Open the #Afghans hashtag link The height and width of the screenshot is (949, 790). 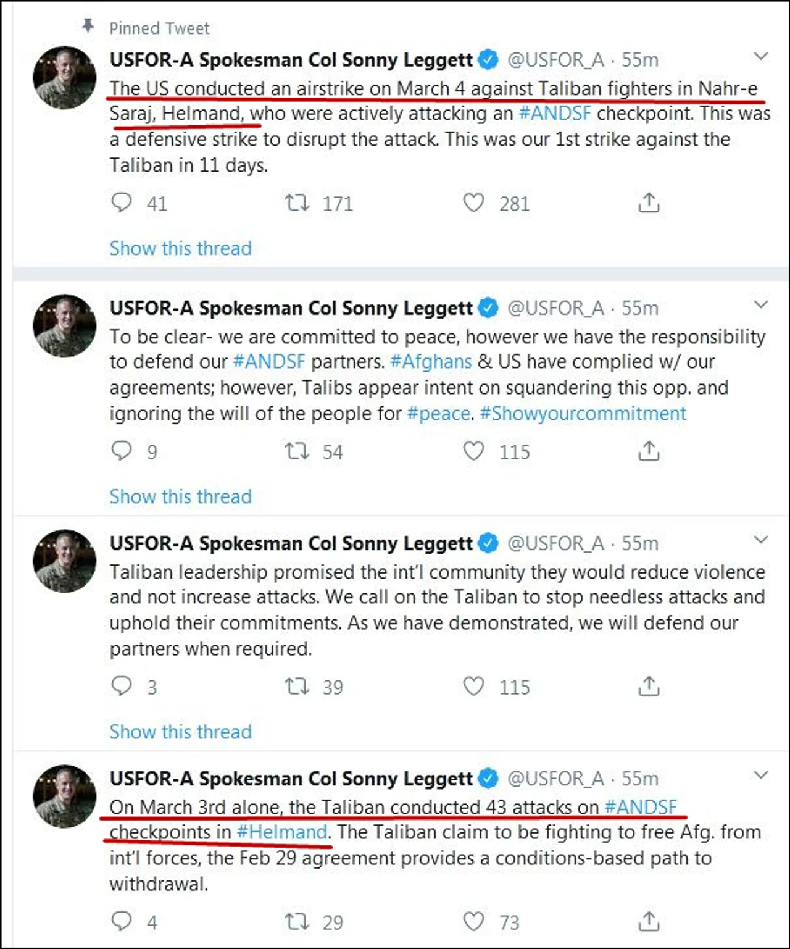click(431, 361)
